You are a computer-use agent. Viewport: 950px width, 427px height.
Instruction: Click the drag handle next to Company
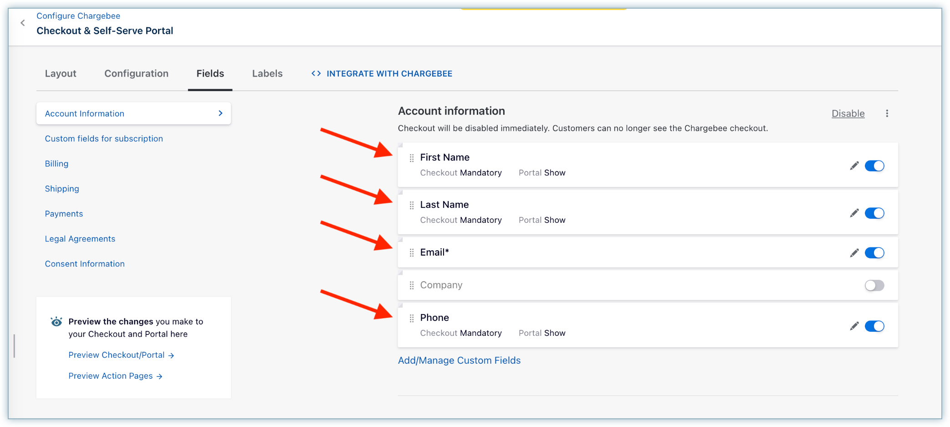click(x=412, y=285)
